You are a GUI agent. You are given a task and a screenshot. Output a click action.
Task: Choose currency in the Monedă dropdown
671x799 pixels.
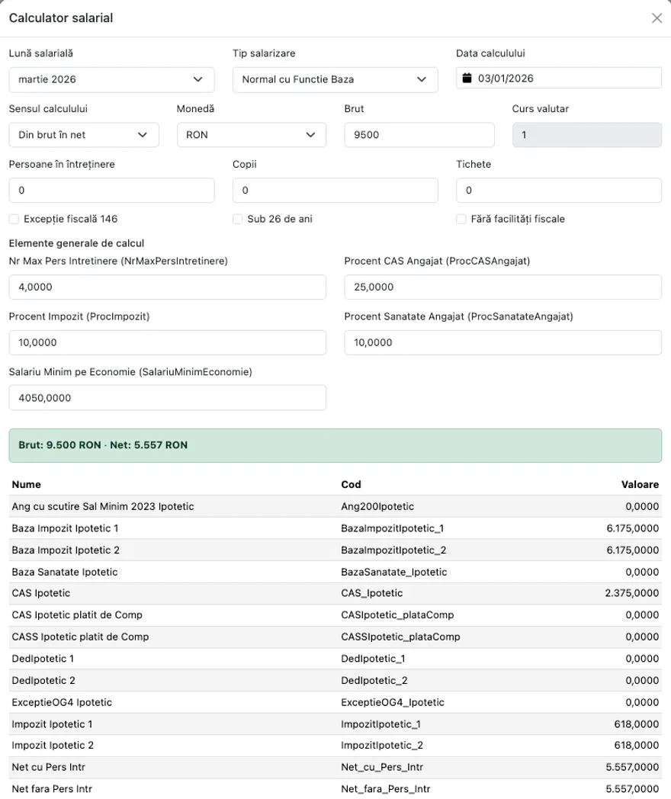point(252,135)
